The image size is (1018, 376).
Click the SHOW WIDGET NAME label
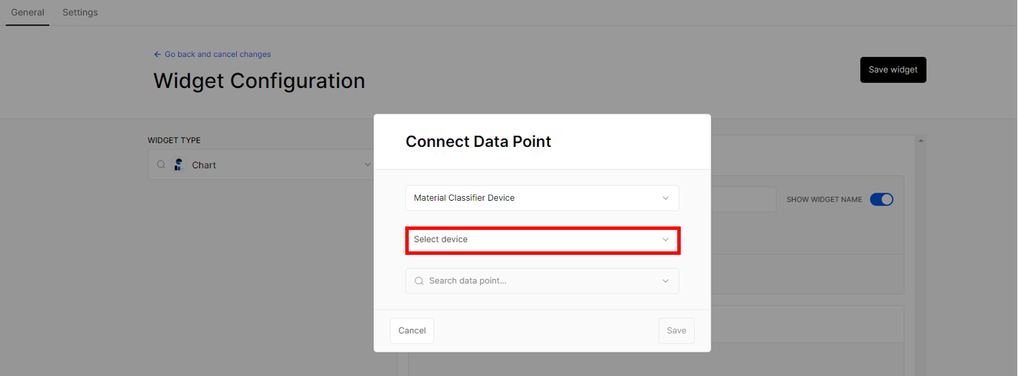click(x=824, y=199)
